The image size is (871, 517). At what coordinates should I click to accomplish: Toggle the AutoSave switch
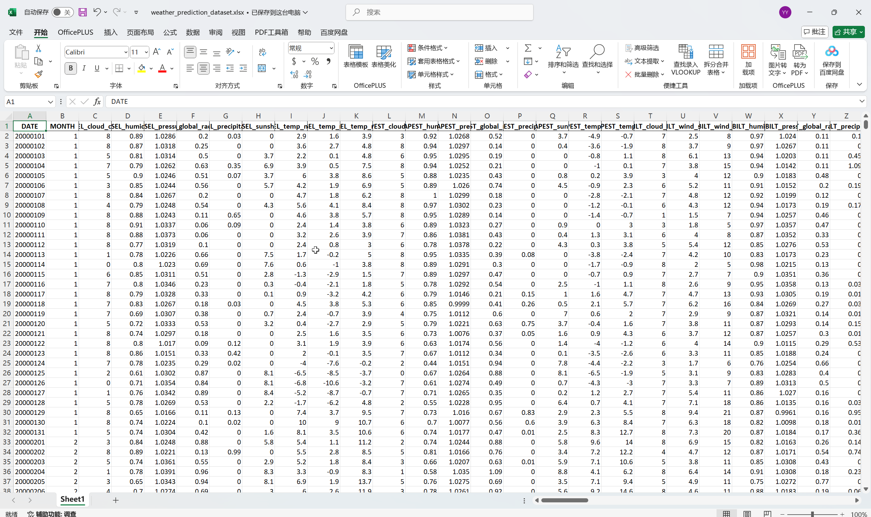point(62,12)
